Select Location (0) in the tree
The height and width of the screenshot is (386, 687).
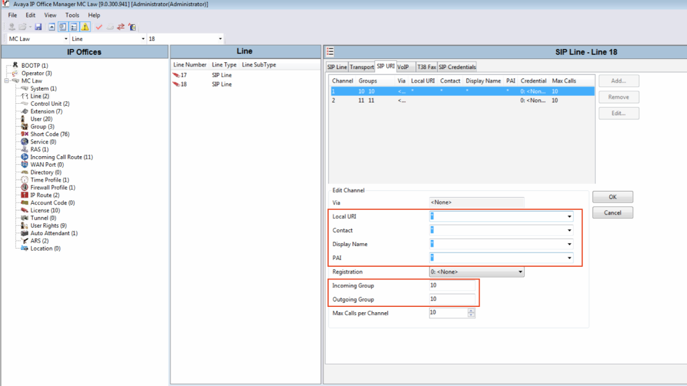click(x=45, y=248)
